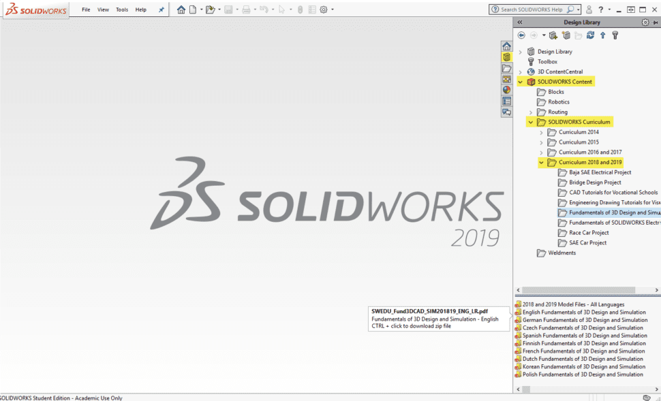Open the search type dropdown arrow
The image size is (661, 401).
[579, 10]
